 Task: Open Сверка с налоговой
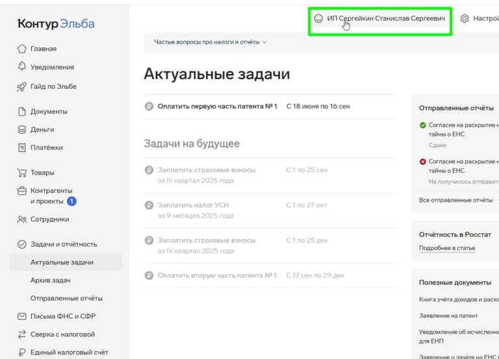[62, 334]
